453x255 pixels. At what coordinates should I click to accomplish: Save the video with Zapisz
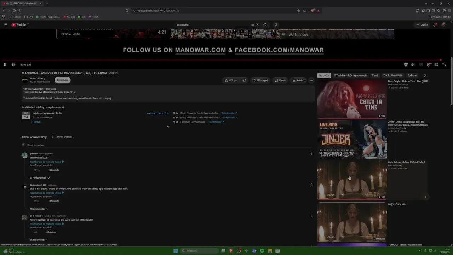click(x=280, y=80)
